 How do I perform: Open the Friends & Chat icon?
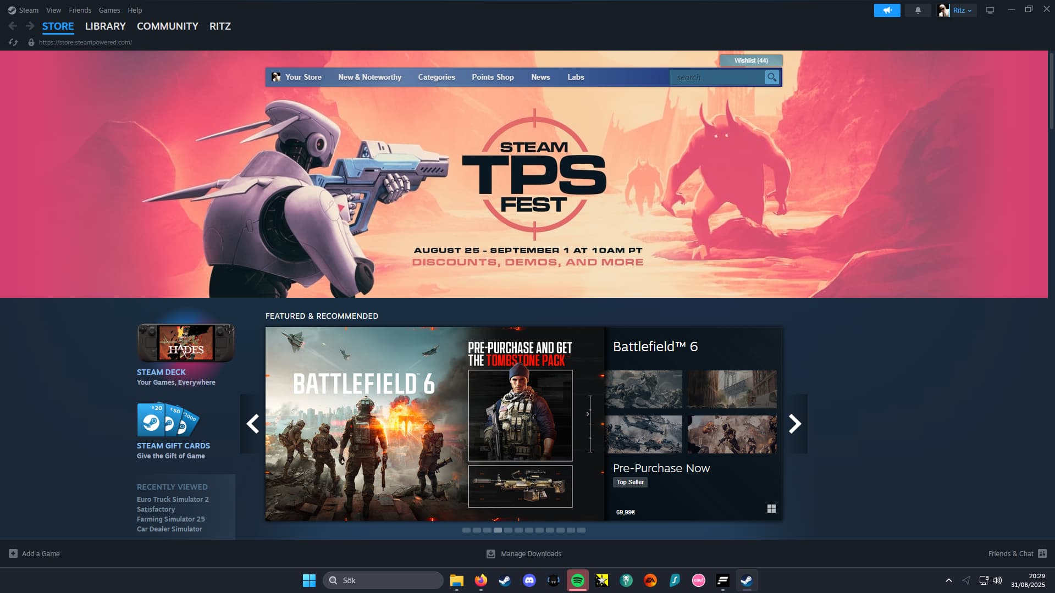point(1042,553)
